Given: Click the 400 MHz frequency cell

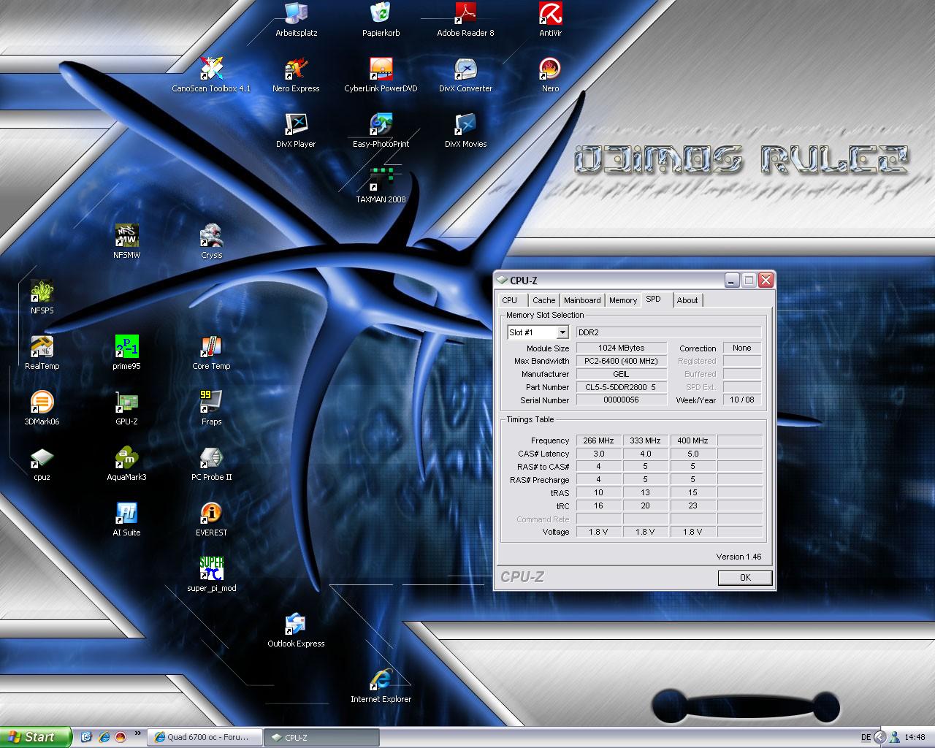Looking at the screenshot, I should point(692,440).
